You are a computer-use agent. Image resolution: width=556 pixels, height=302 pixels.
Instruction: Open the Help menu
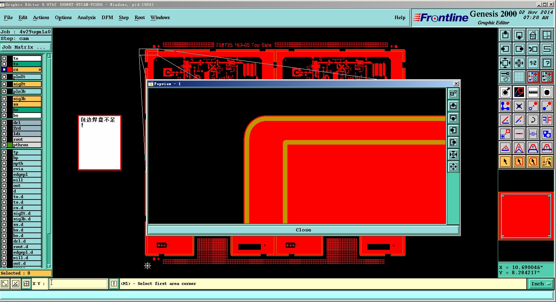400,17
